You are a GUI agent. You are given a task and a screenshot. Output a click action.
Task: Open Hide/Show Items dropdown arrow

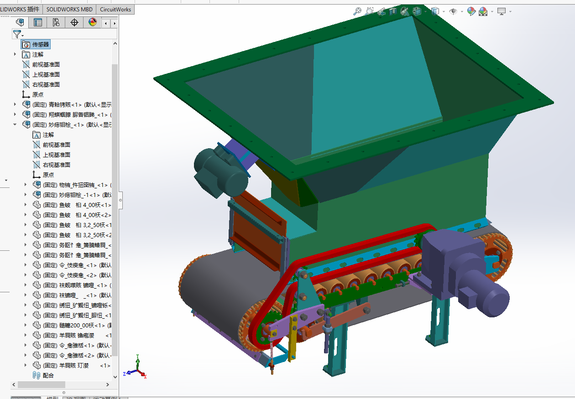pos(461,12)
